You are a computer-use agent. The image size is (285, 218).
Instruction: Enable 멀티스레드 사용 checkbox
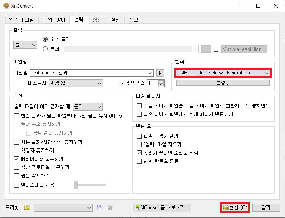coord(17,185)
